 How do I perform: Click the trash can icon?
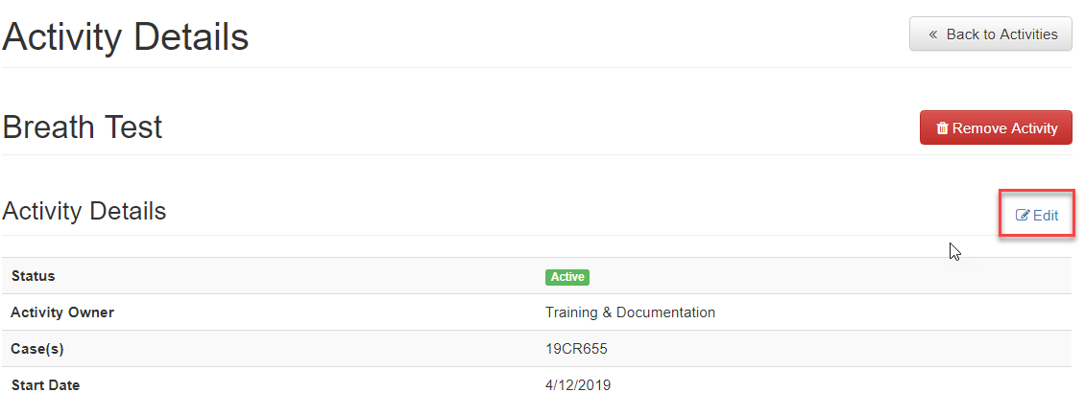[x=942, y=128]
